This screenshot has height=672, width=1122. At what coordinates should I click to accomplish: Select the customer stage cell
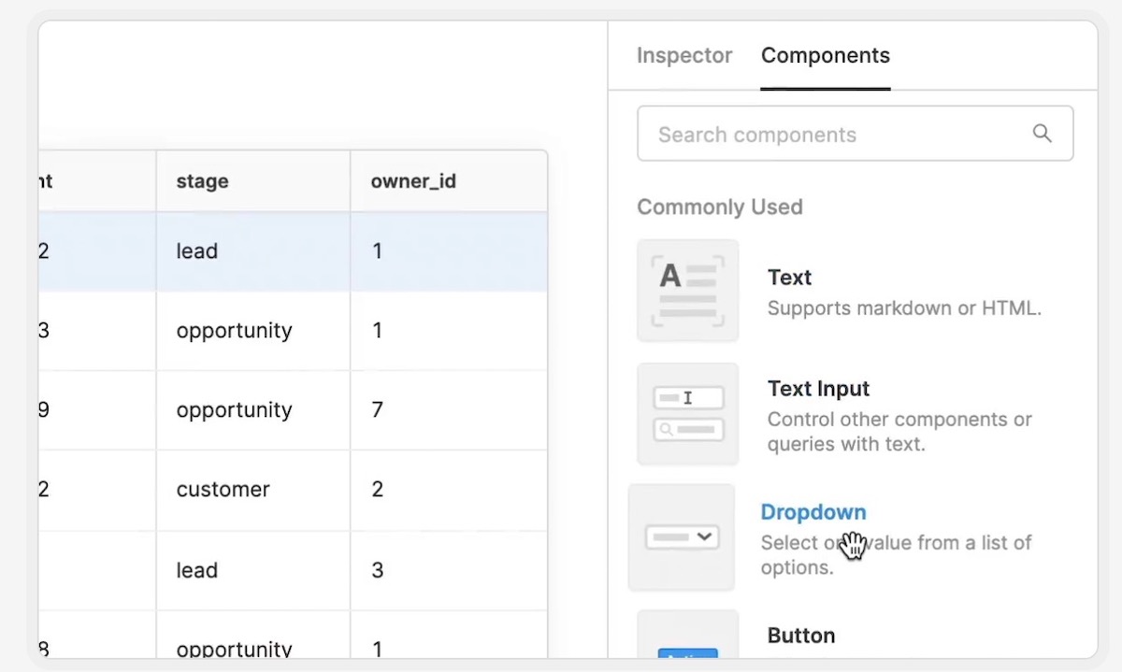pyautogui.click(x=223, y=490)
